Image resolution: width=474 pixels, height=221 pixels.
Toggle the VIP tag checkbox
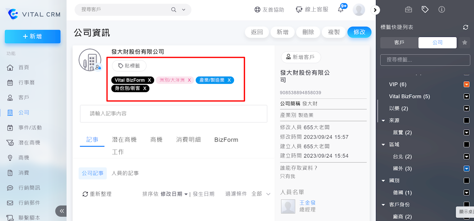pos(466,84)
